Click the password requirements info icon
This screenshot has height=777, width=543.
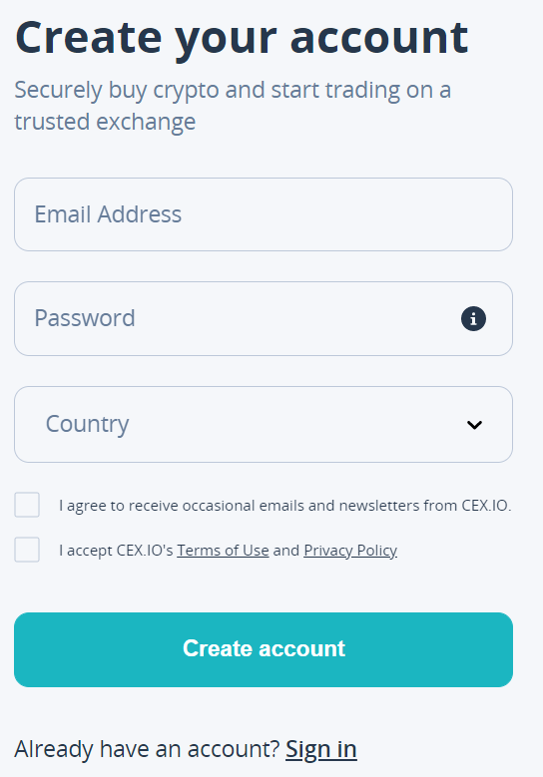pos(473,318)
